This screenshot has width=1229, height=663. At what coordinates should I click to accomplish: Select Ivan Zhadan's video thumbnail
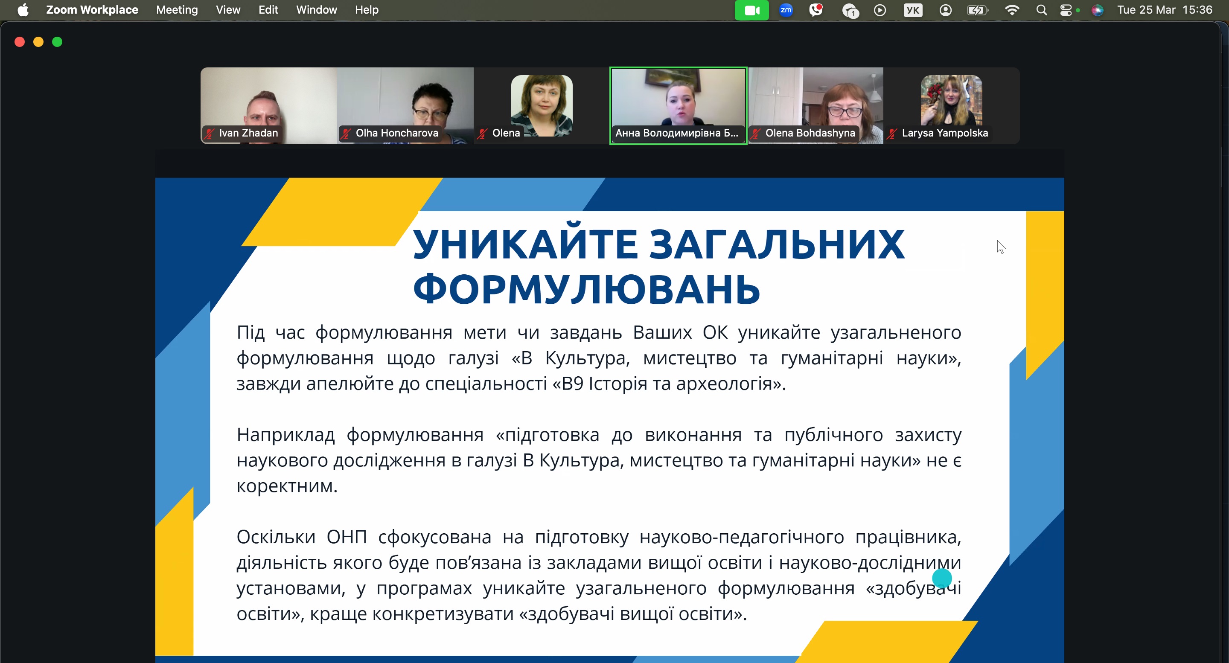268,105
